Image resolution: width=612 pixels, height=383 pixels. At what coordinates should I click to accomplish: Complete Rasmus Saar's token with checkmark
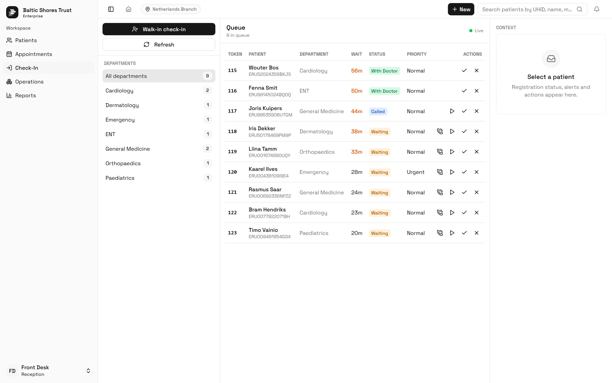(464, 192)
